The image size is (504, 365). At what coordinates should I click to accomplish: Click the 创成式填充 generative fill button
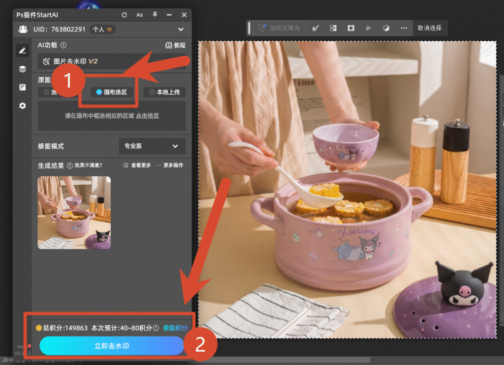pos(280,28)
